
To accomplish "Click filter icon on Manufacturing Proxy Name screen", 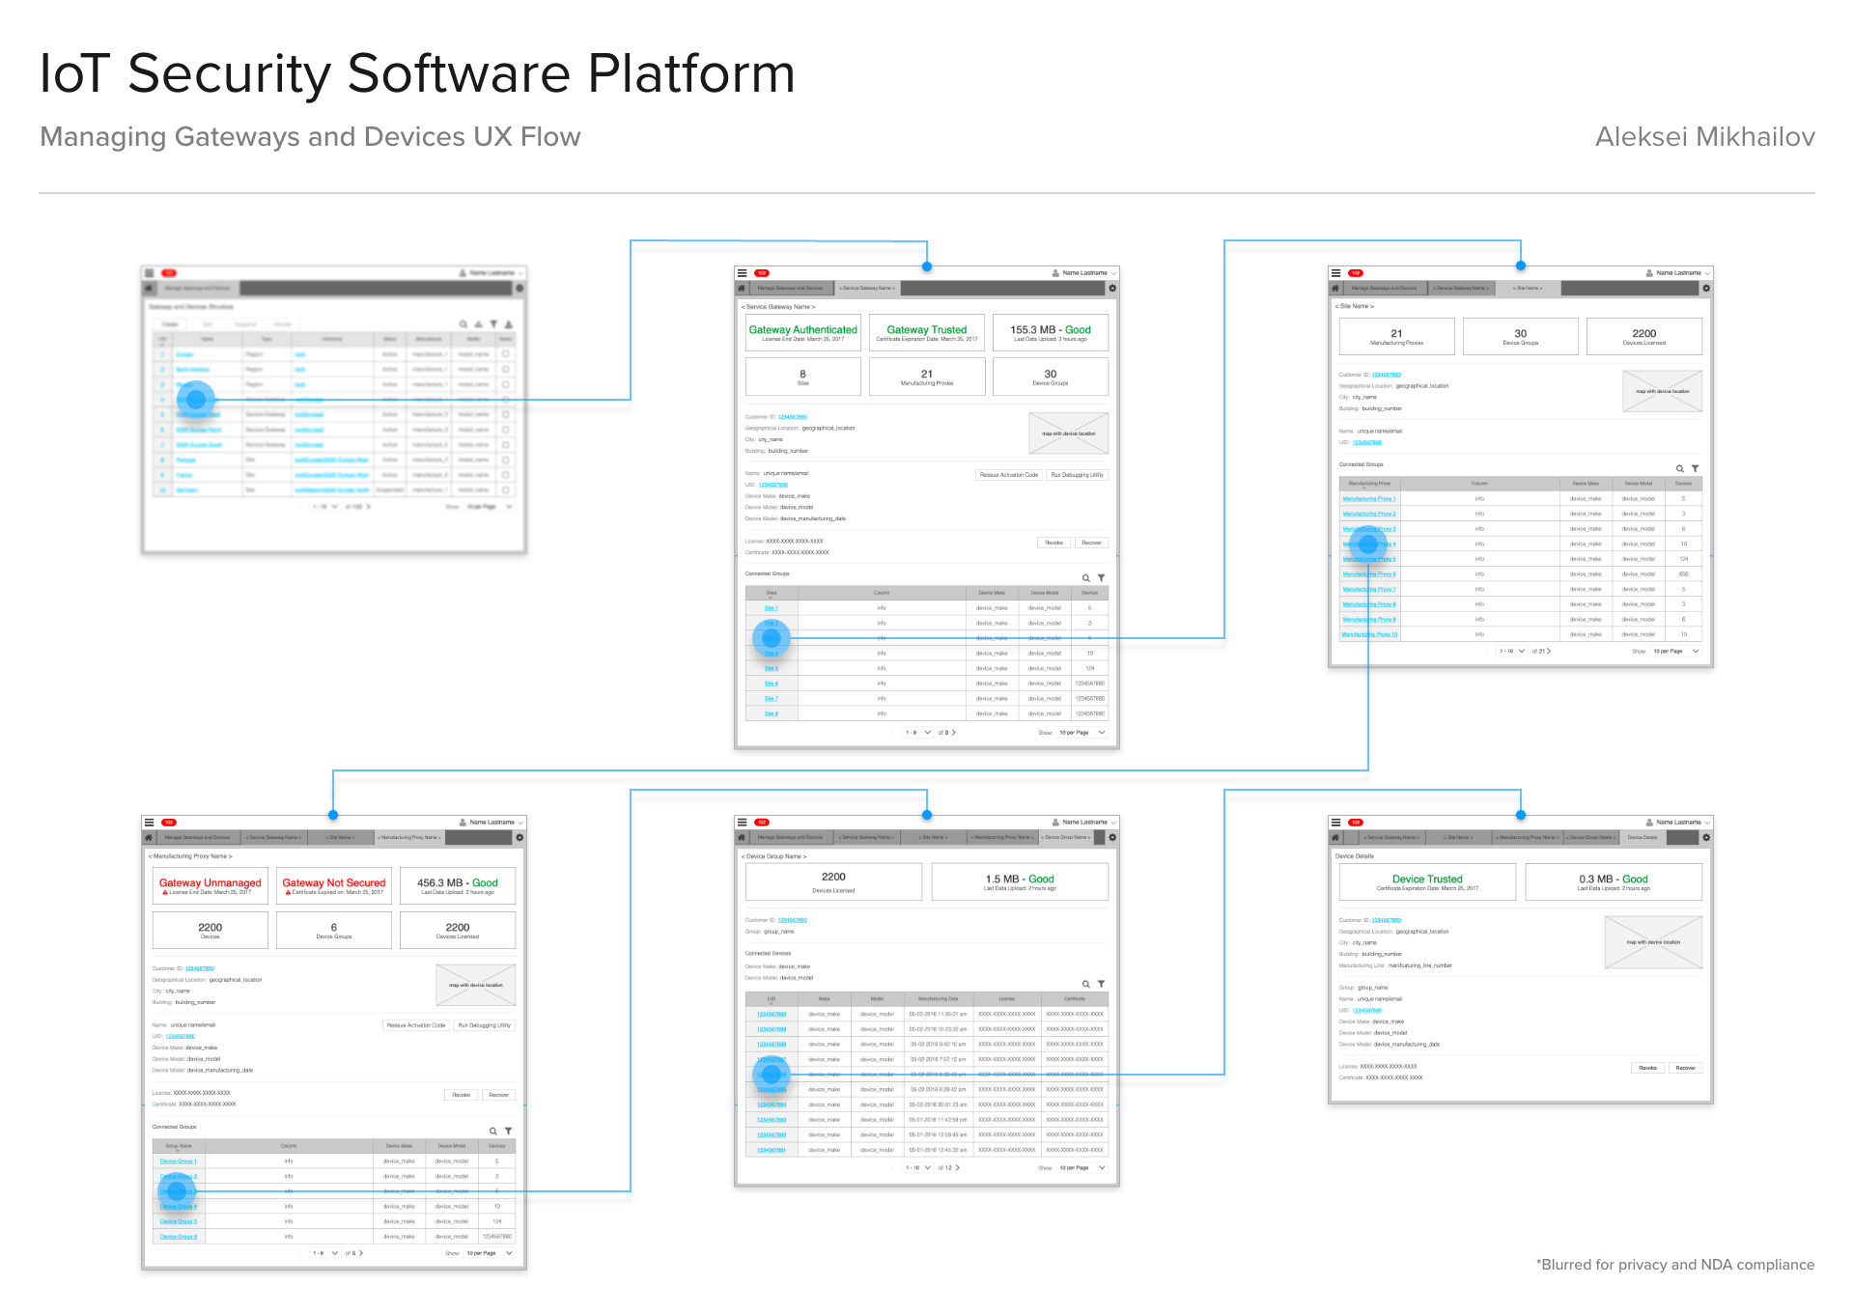I will (508, 1131).
